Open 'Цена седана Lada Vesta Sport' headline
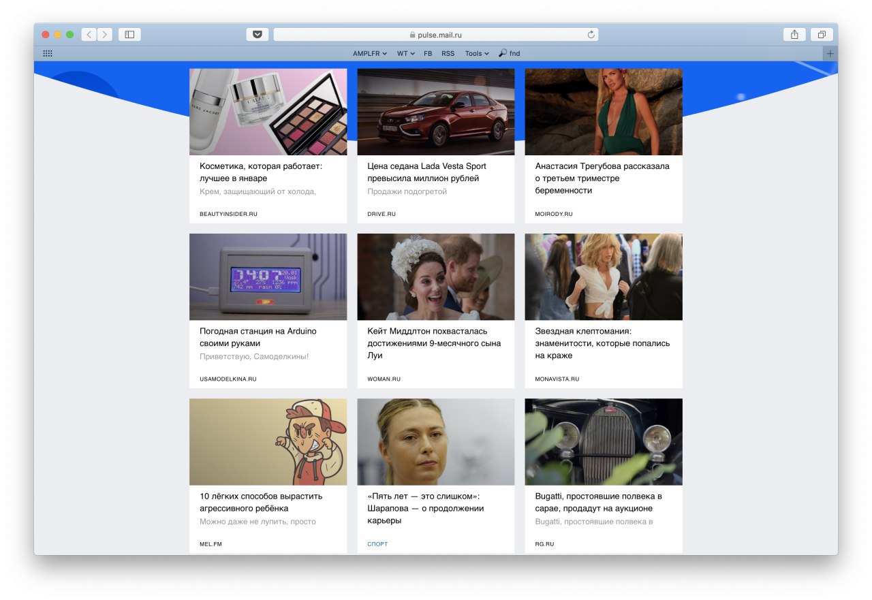 pyautogui.click(x=426, y=172)
